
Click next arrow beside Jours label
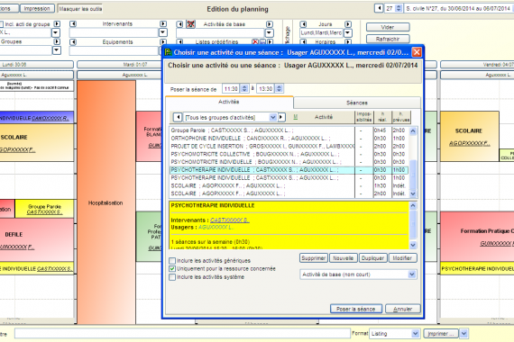coord(348,24)
